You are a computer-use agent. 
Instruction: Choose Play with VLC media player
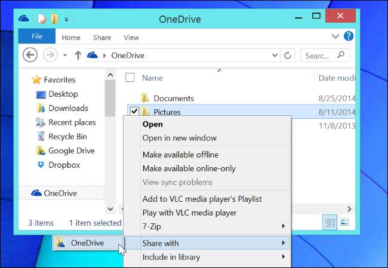(x=190, y=213)
